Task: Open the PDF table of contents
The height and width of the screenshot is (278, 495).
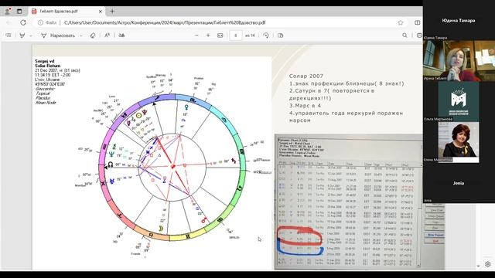Action: pyautogui.click(x=9, y=36)
